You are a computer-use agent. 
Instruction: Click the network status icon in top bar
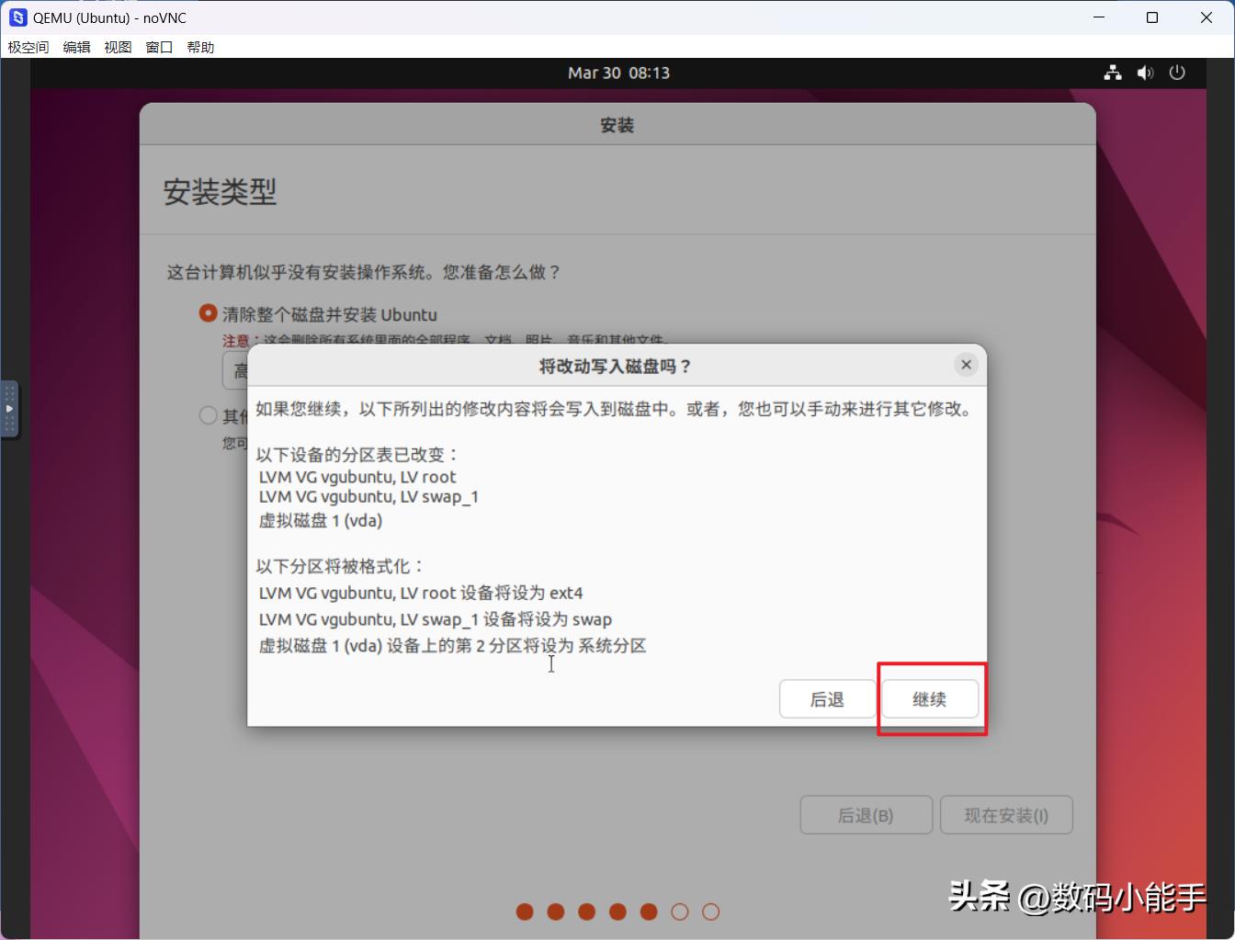1113,73
